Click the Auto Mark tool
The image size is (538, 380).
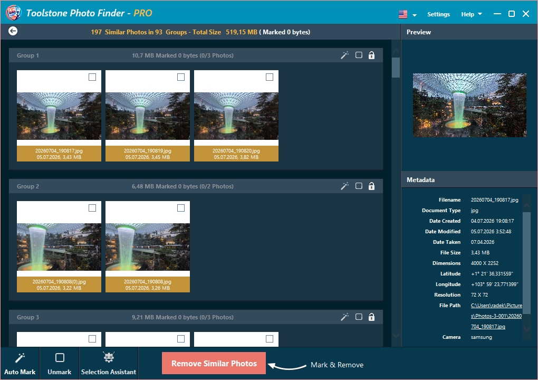(x=20, y=364)
